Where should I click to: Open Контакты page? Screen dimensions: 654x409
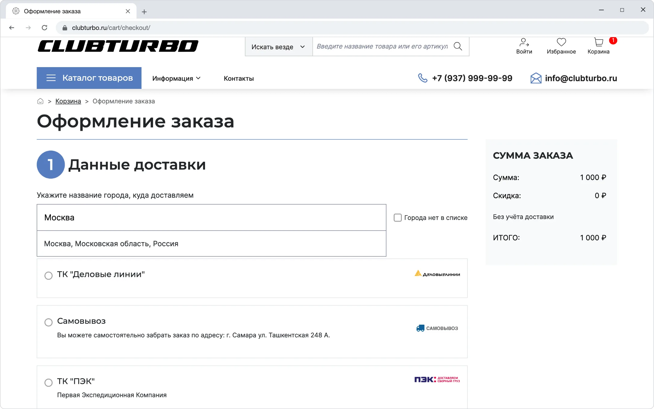click(239, 78)
